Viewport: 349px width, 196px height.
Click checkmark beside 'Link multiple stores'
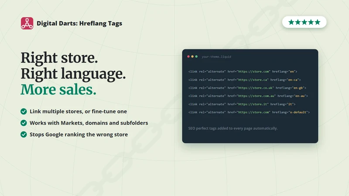pos(24,112)
